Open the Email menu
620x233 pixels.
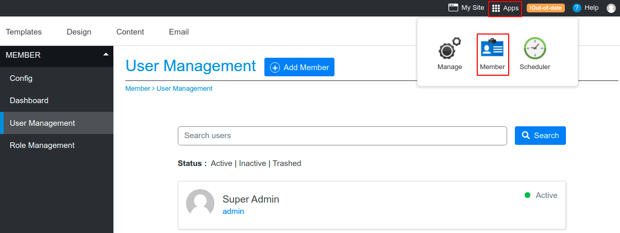(179, 32)
